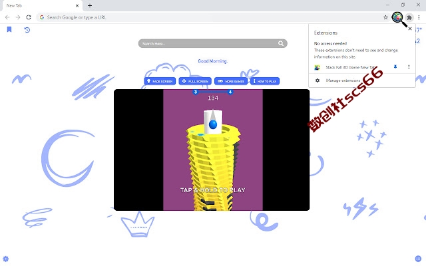Click the Full Screen button

click(195, 81)
